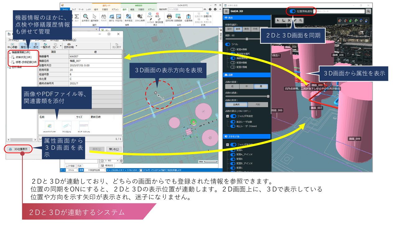Select the zoom magnifier tool in 3D toolbar

(x=301, y=20)
